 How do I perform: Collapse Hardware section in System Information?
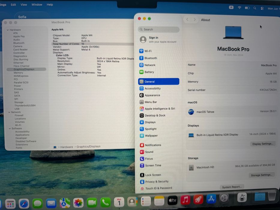[x=8, y=30]
